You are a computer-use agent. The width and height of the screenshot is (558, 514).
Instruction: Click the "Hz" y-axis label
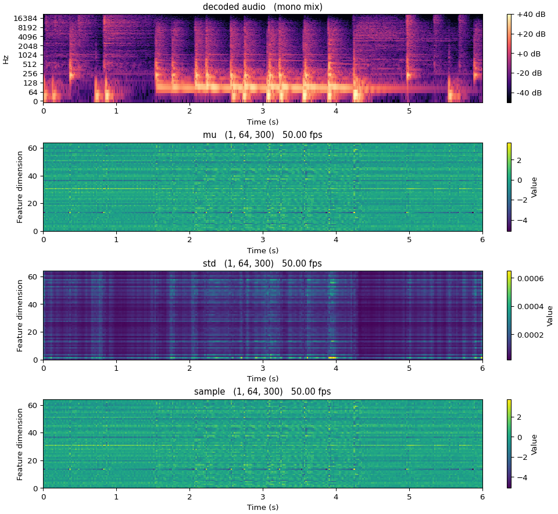click(x=6, y=59)
